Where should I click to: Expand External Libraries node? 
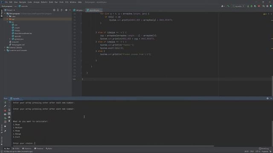click(x=5, y=48)
